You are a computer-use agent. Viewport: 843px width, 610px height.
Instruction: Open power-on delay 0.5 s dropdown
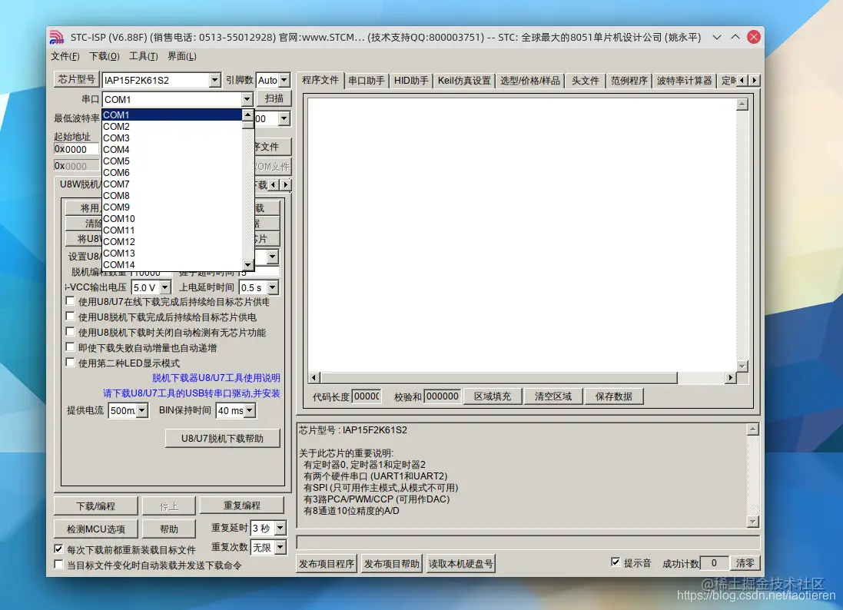tap(273, 287)
